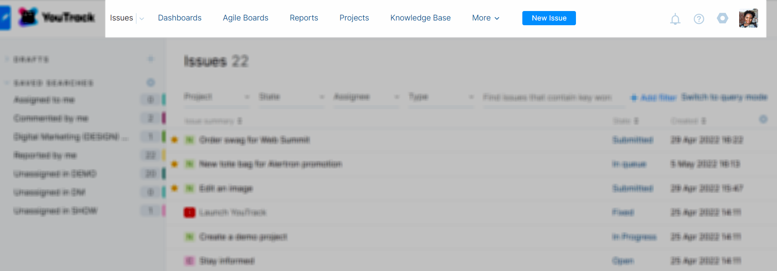Toggle star on Edit an image issue
The width and height of the screenshot is (777, 271).
pyautogui.click(x=175, y=188)
